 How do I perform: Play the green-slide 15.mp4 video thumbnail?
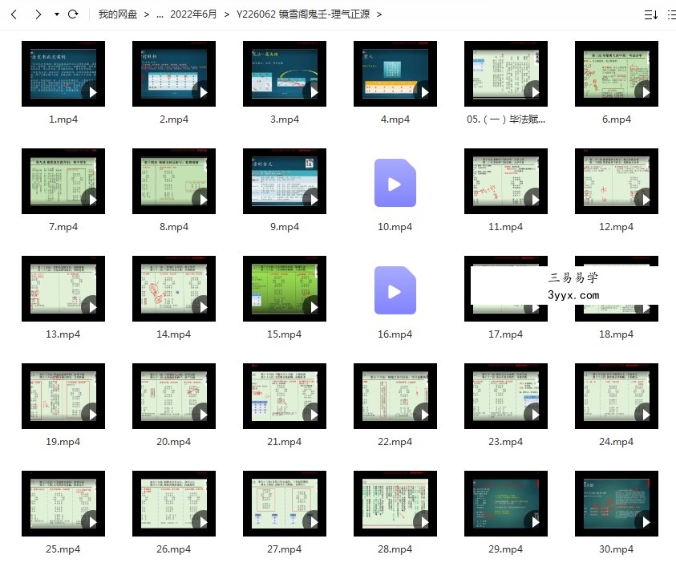[285, 289]
